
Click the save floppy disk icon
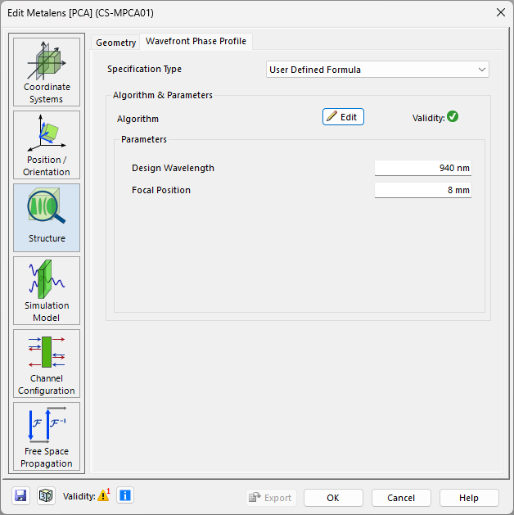21,495
